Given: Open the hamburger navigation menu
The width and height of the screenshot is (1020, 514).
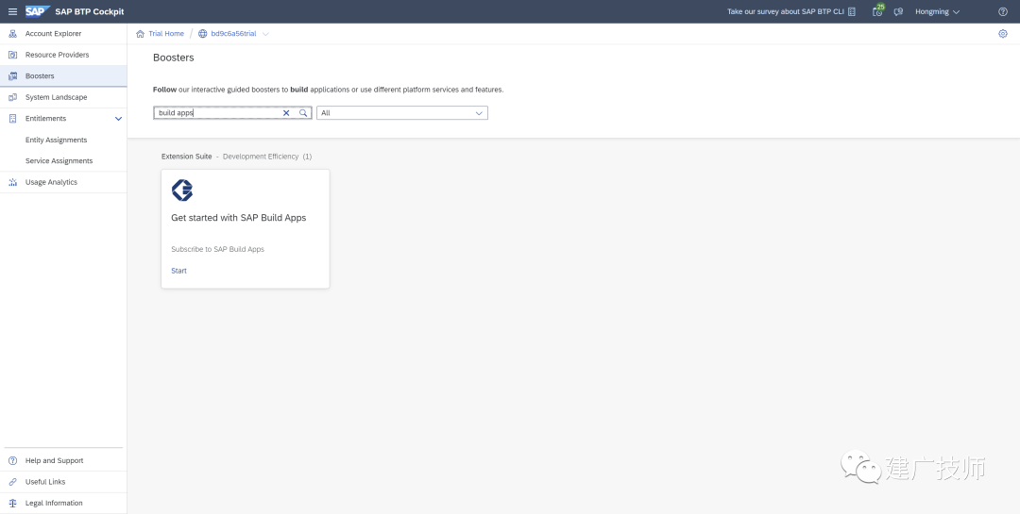Looking at the screenshot, I should (12, 11).
